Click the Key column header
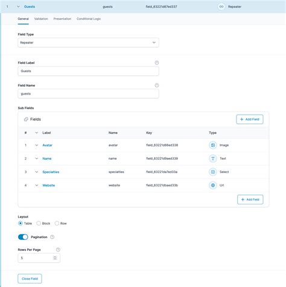The image size is (286, 287). pyautogui.click(x=149, y=133)
